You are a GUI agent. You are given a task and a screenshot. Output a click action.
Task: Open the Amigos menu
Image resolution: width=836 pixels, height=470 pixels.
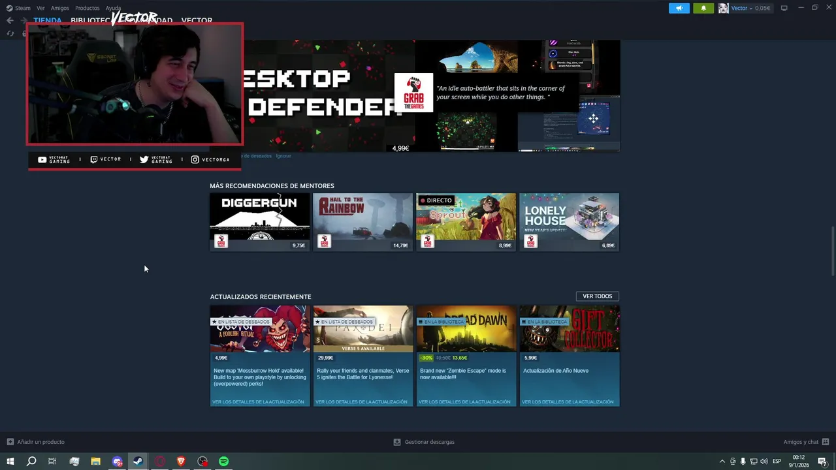[x=60, y=8]
